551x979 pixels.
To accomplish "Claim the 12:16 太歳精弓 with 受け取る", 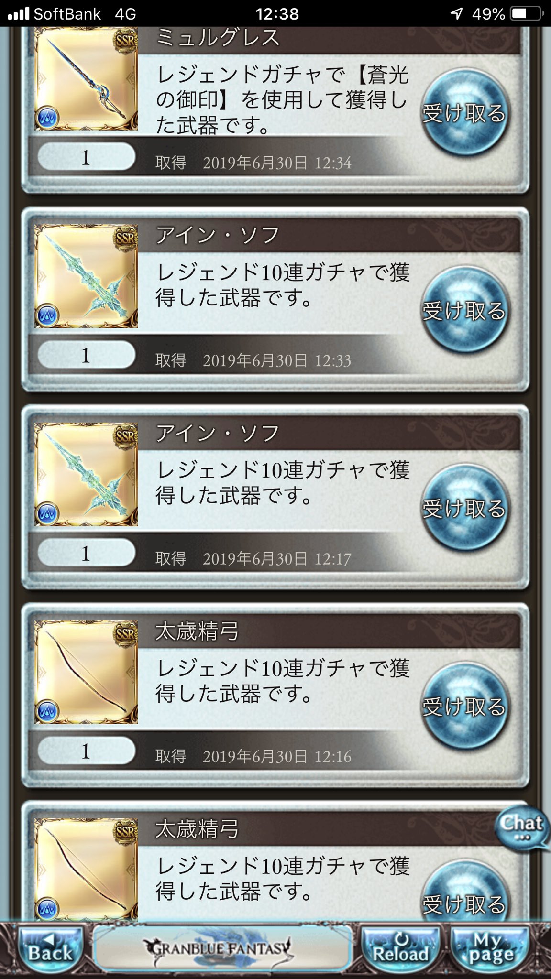I will (x=464, y=706).
